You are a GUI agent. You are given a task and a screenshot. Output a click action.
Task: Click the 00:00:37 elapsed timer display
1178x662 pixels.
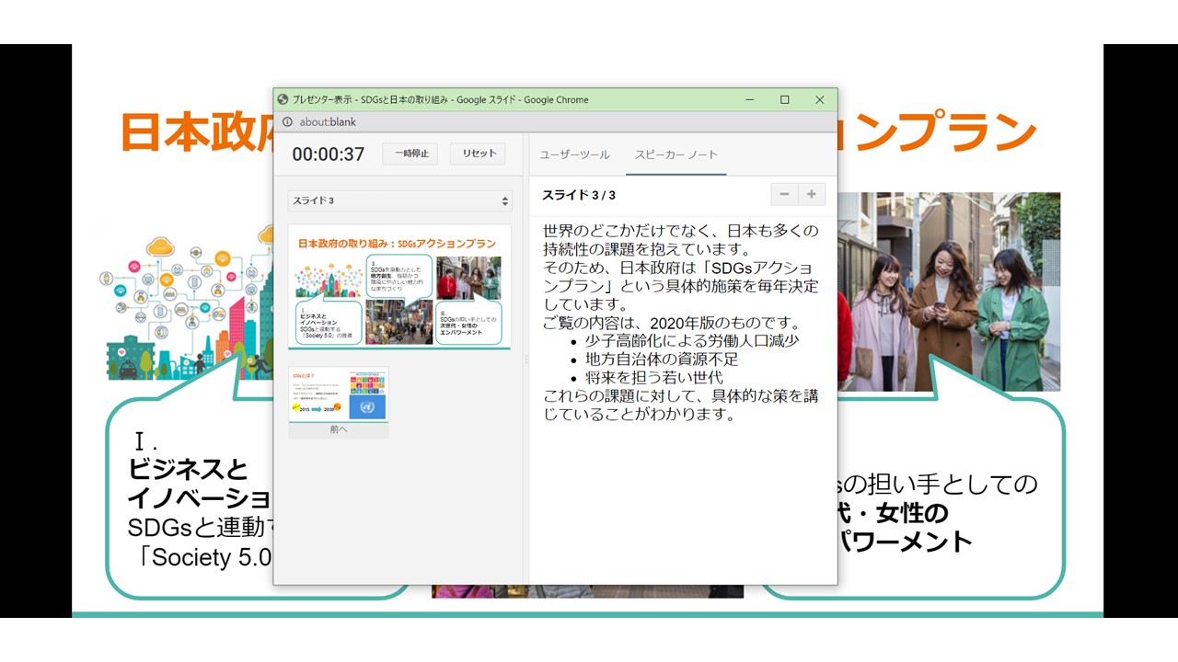(329, 154)
